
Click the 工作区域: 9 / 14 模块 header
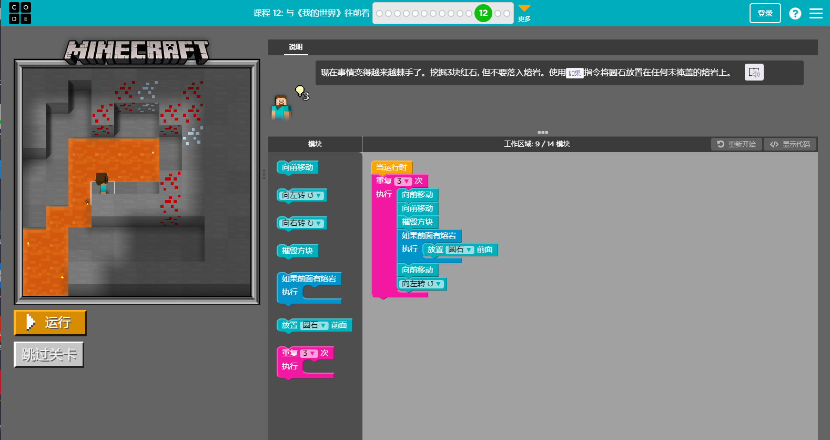pos(537,144)
